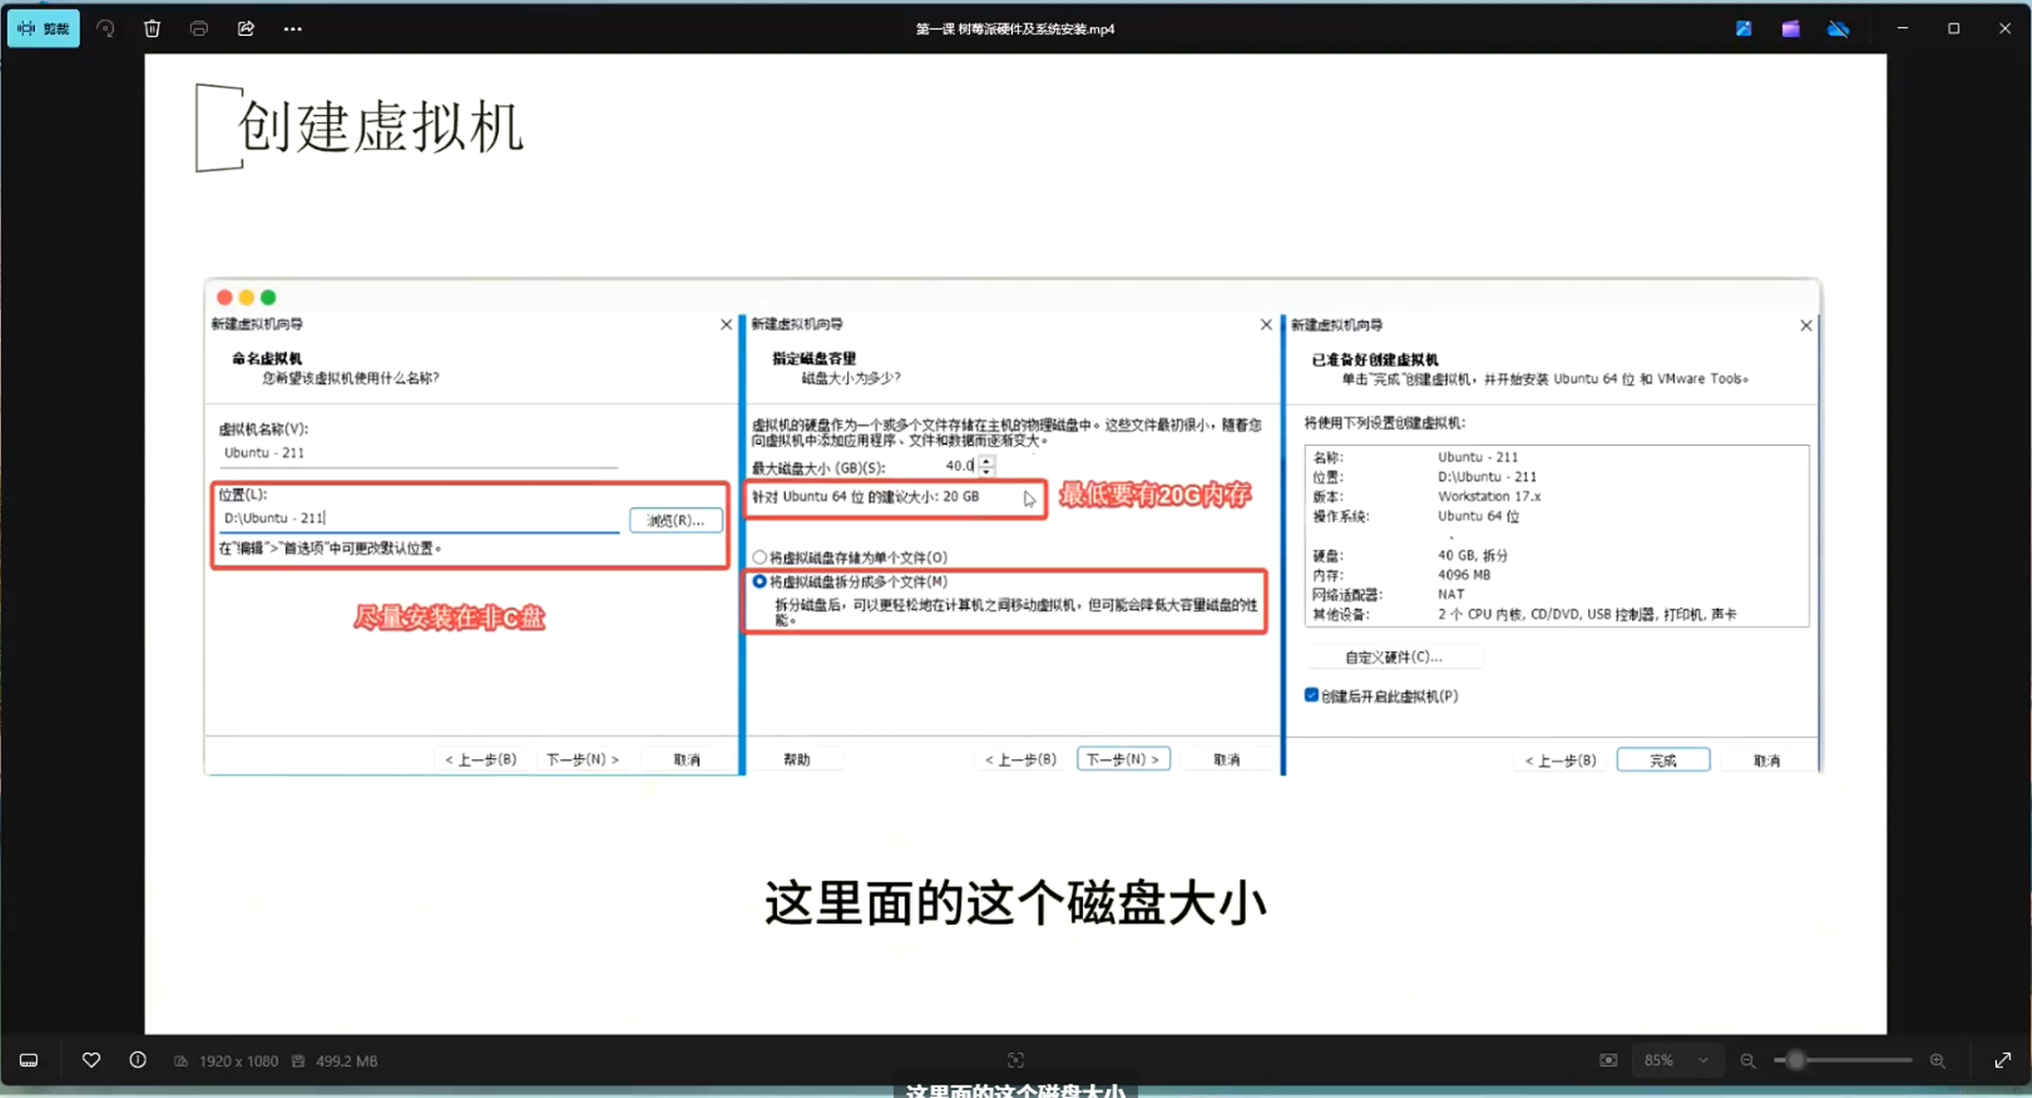The width and height of the screenshot is (2032, 1098).
Task: Click the 完成 finish button
Action: click(1662, 760)
